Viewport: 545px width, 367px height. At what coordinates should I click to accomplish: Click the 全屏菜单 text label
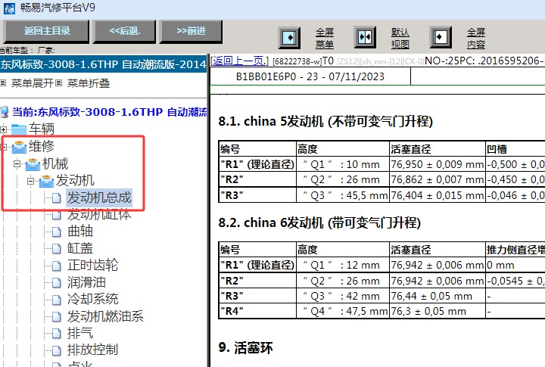point(325,39)
